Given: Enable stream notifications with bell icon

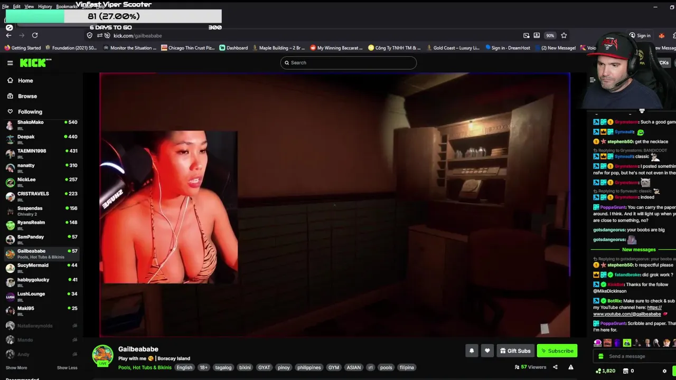Looking at the screenshot, I should click(472, 350).
